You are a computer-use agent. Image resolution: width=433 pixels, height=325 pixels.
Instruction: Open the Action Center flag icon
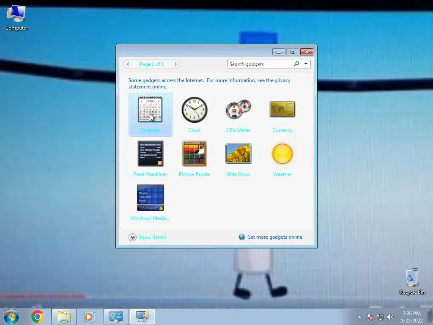click(x=370, y=317)
